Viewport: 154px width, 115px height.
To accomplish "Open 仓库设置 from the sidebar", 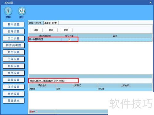I will pyautogui.click(x=14, y=31).
